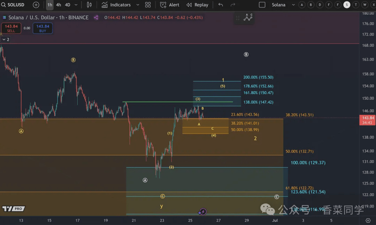Click the 23.60% (143.56) retracement label

(245, 115)
